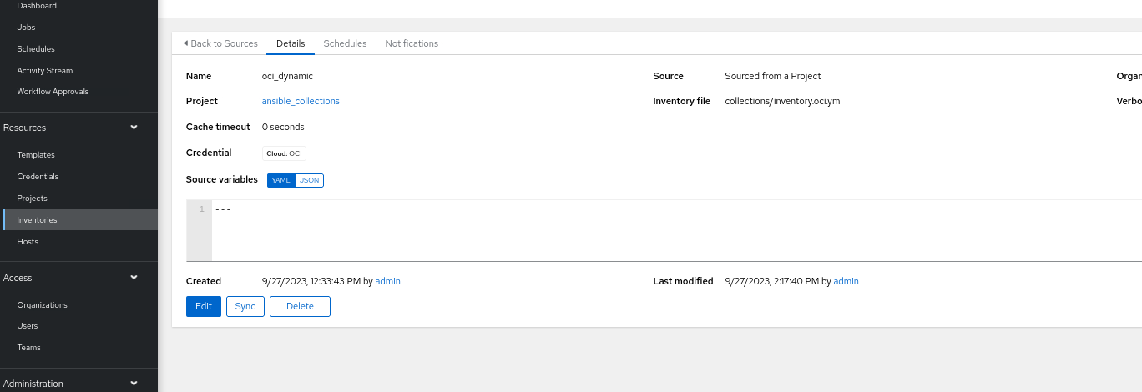Open the Schedules tab

pyautogui.click(x=345, y=43)
